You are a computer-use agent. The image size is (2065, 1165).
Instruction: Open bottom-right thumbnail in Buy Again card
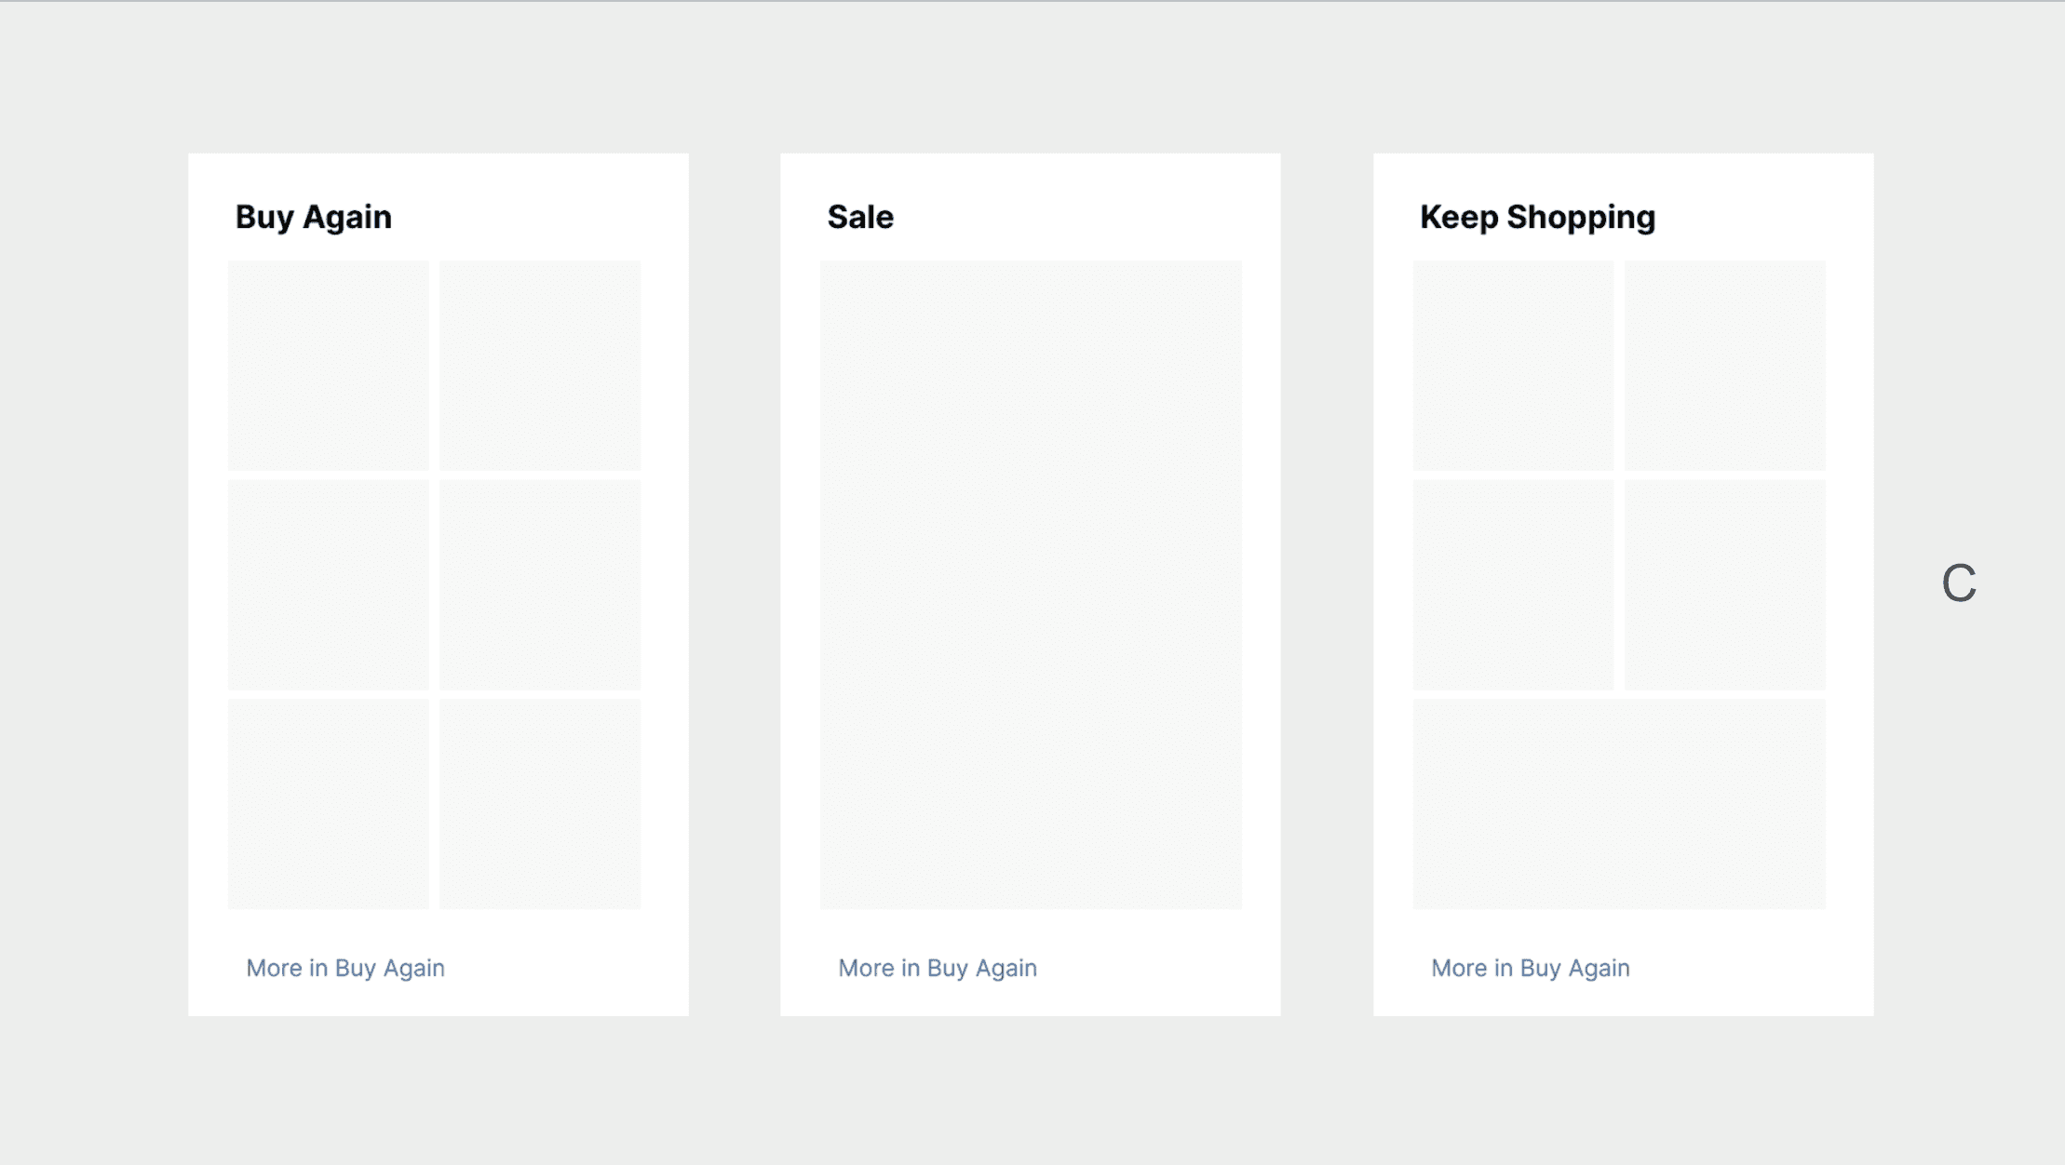point(540,804)
